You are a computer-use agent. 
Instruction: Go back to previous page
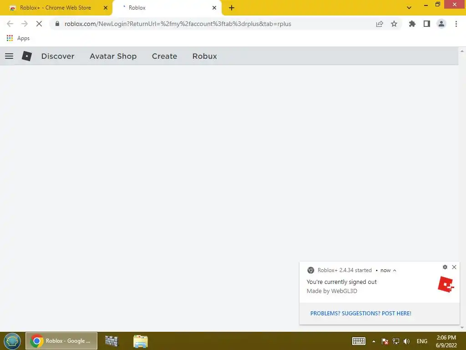pyautogui.click(x=10, y=24)
